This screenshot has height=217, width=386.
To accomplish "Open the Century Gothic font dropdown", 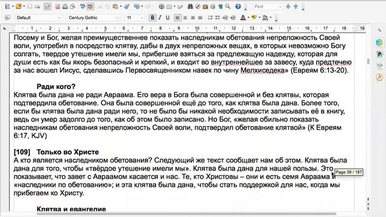I will (117, 17).
